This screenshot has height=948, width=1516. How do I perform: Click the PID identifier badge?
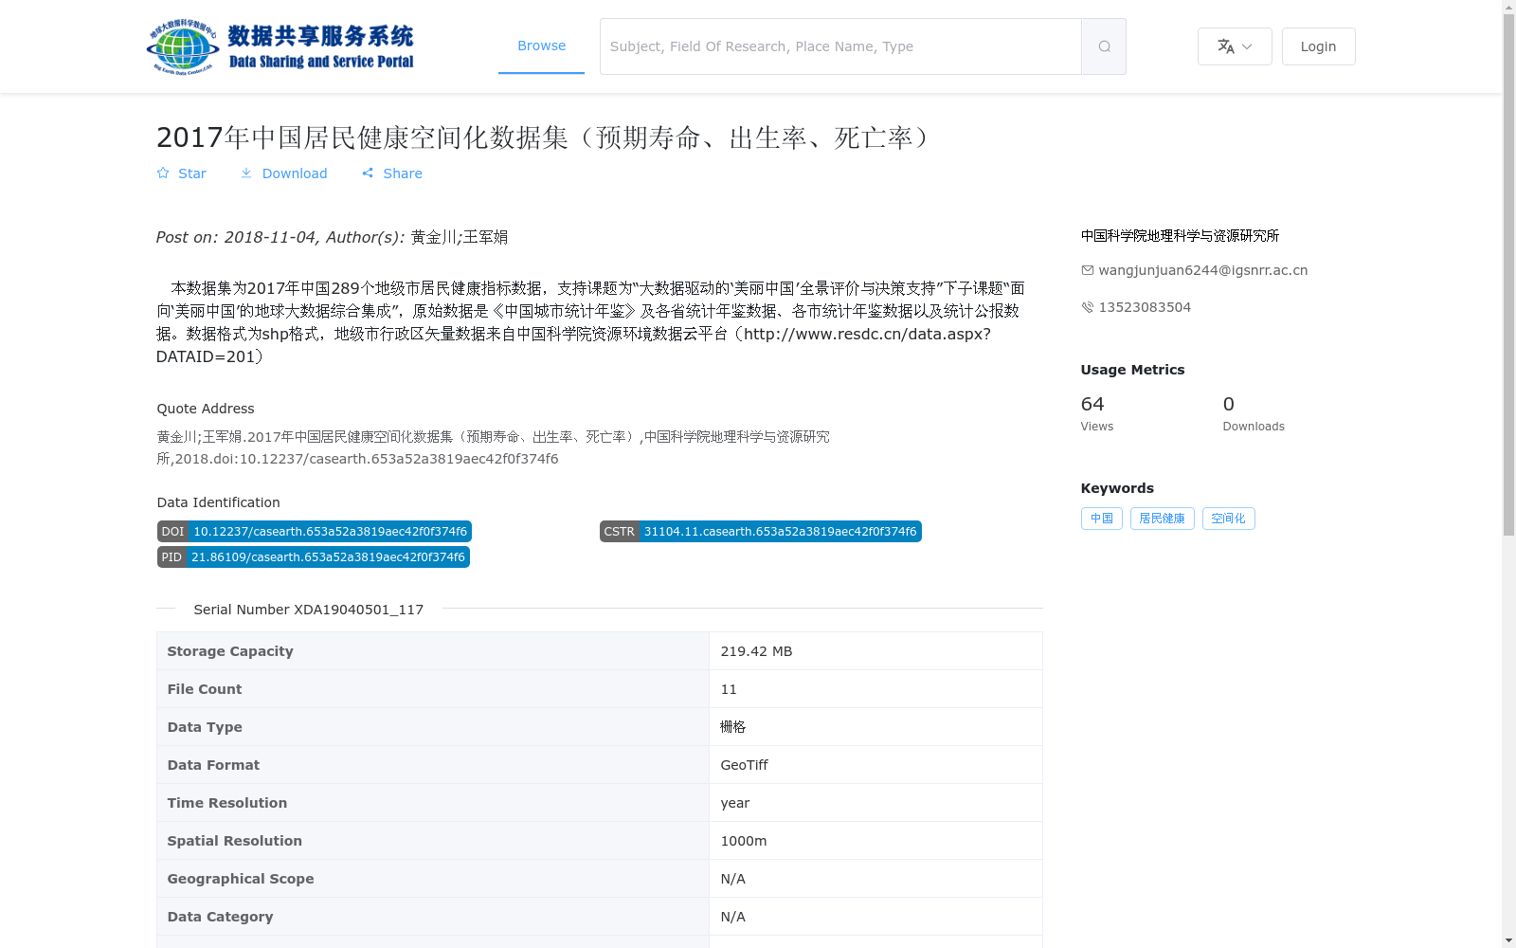click(313, 556)
